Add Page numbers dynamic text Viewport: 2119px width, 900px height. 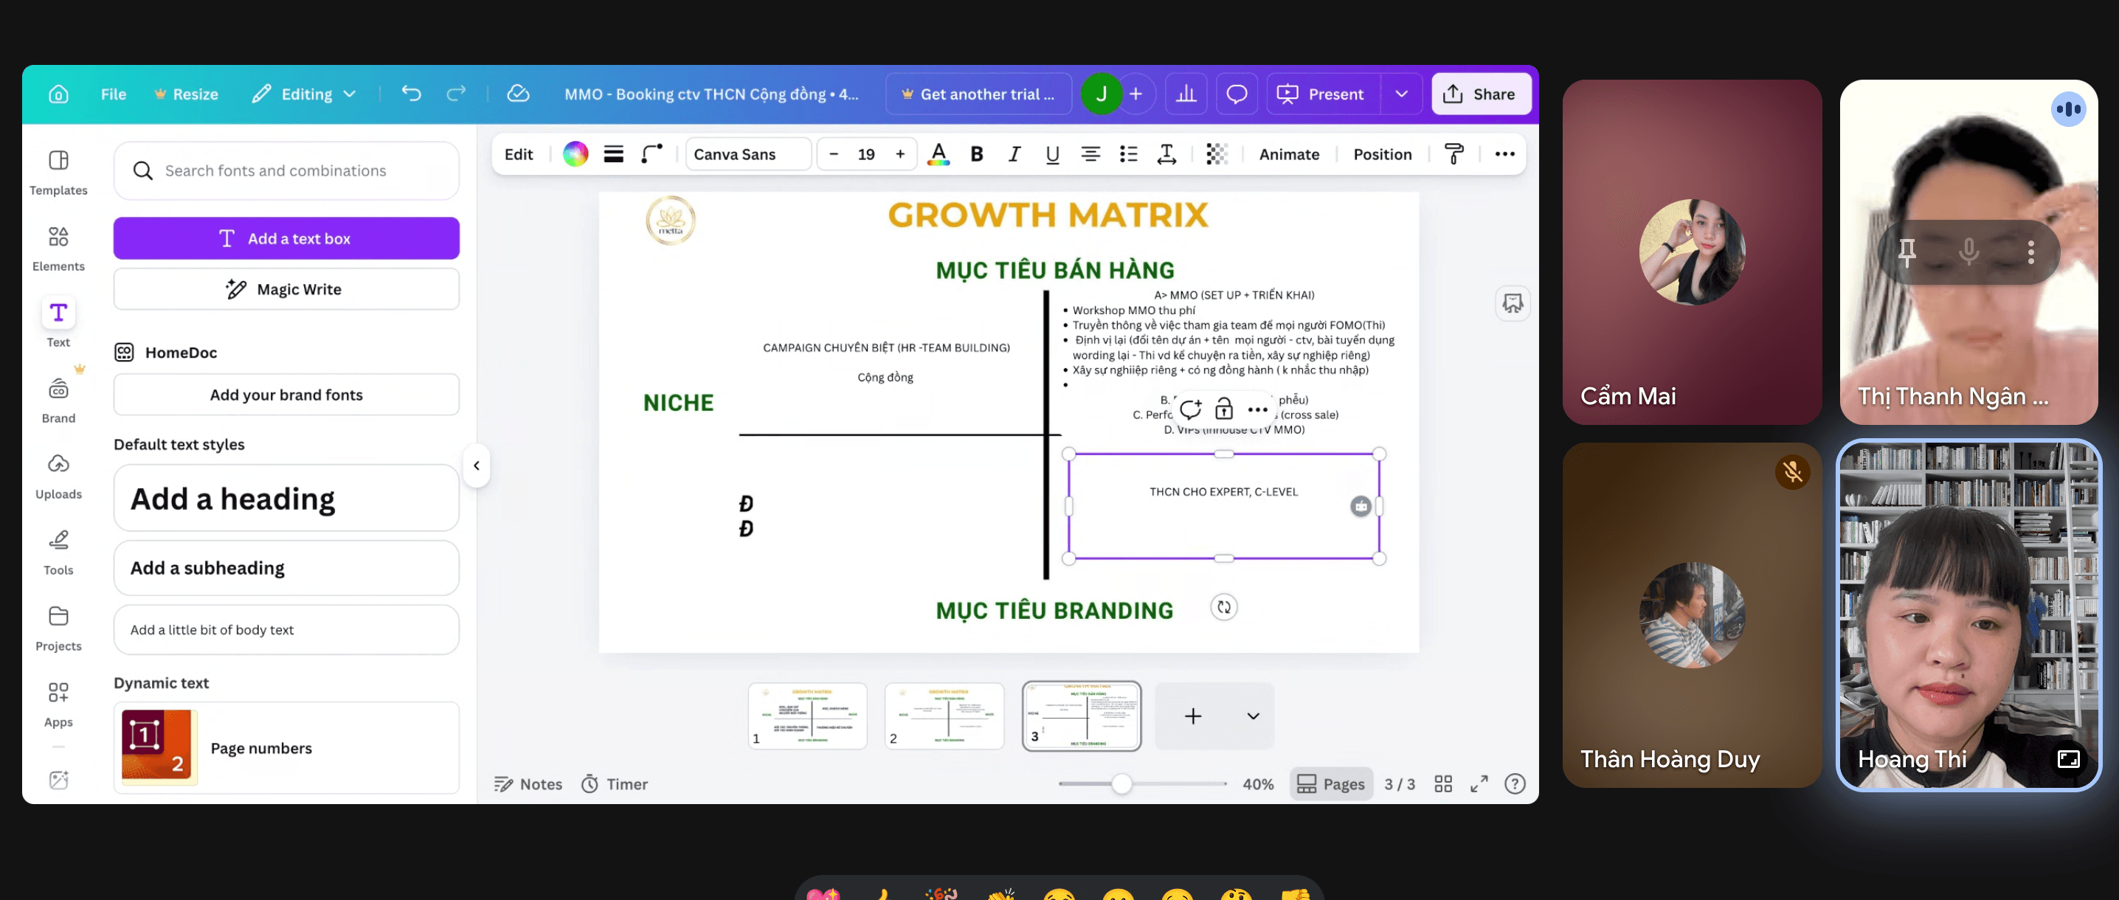(x=286, y=747)
